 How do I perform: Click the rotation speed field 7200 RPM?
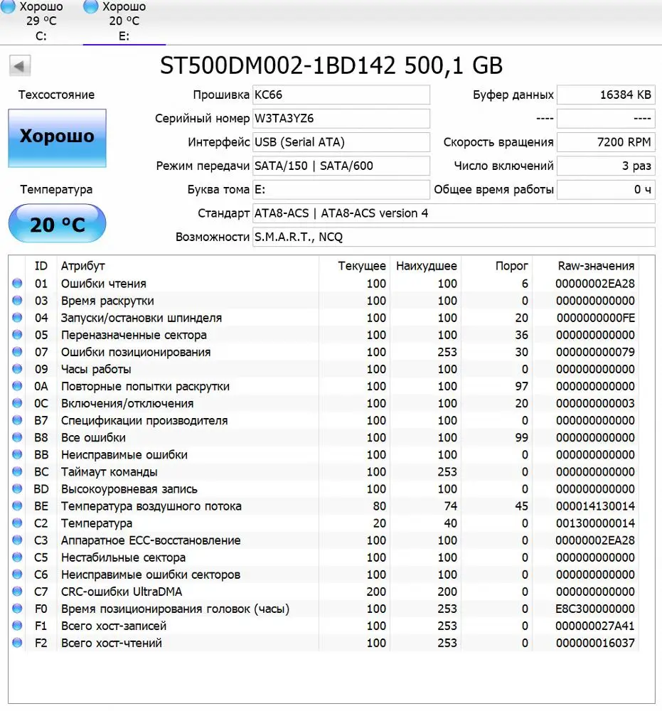pos(606,142)
